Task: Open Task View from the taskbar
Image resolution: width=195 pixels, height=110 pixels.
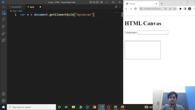Action: pos(66,107)
